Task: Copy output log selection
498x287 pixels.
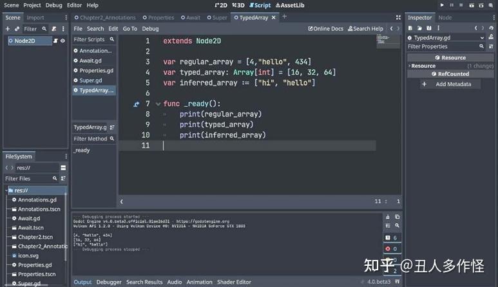Action: pos(397,217)
